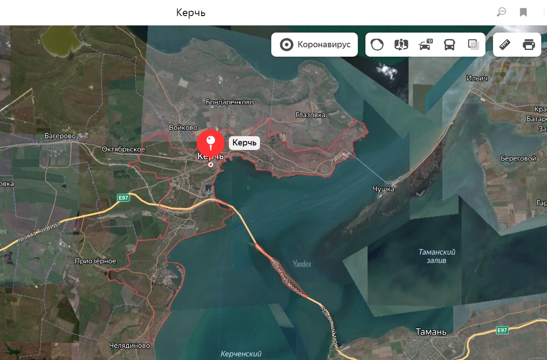Image resolution: width=547 pixels, height=360 pixels.
Task: Click the bookmark icon in header
Action: click(x=523, y=12)
